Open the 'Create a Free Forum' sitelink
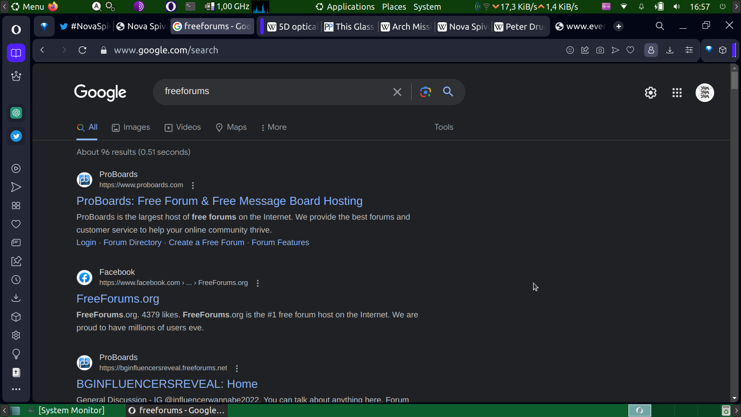This screenshot has width=741, height=417. tap(206, 242)
